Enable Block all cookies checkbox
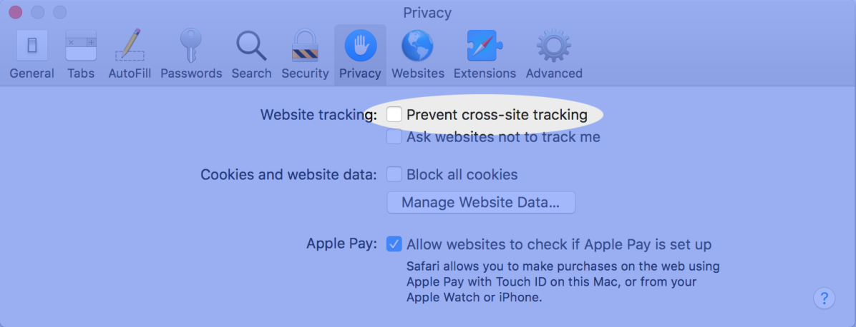This screenshot has width=856, height=327. [394, 174]
